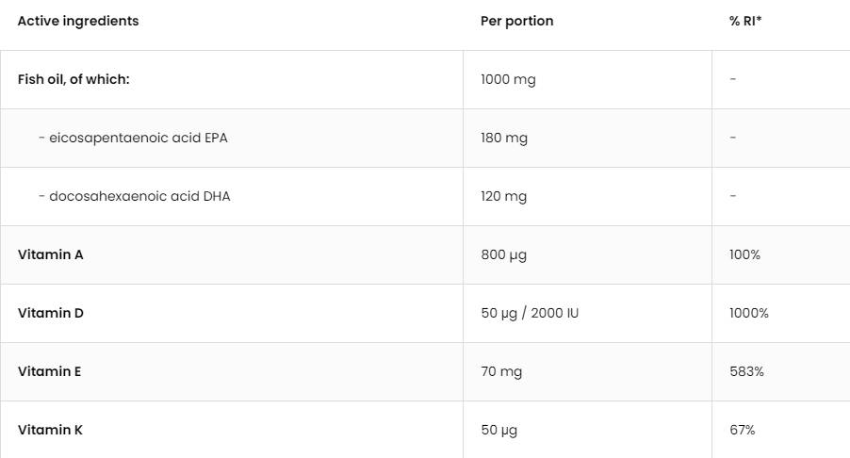Click the '100%' RI value
Screen dimensions: 850x458
coord(744,255)
